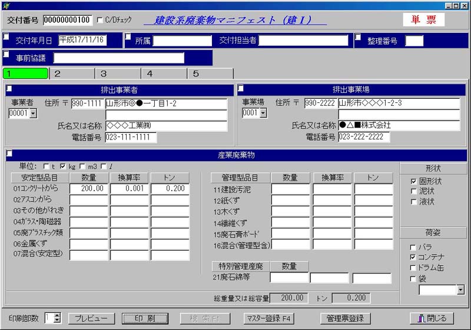Click the 01コンクリートがら quantity field 200.00
This screenshot has width=471, height=330.
pos(89,189)
